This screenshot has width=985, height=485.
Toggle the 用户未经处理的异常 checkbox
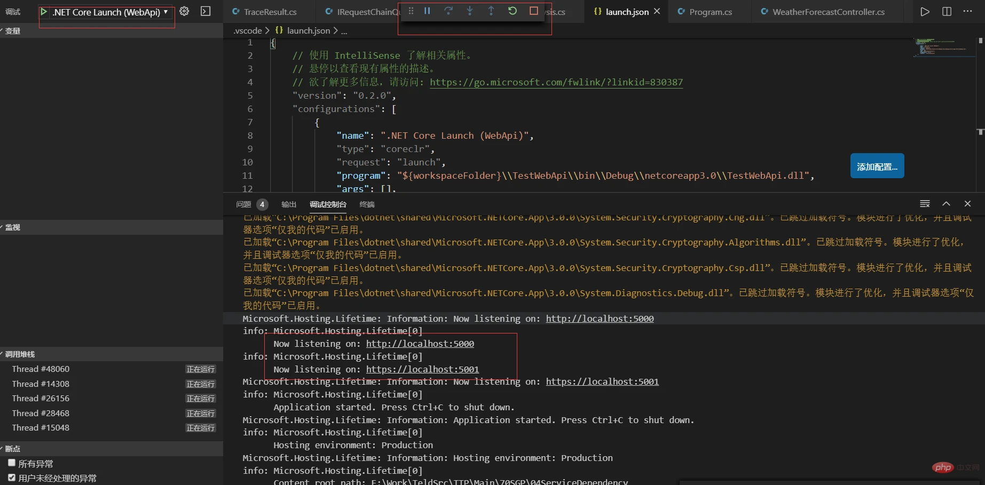point(12,478)
